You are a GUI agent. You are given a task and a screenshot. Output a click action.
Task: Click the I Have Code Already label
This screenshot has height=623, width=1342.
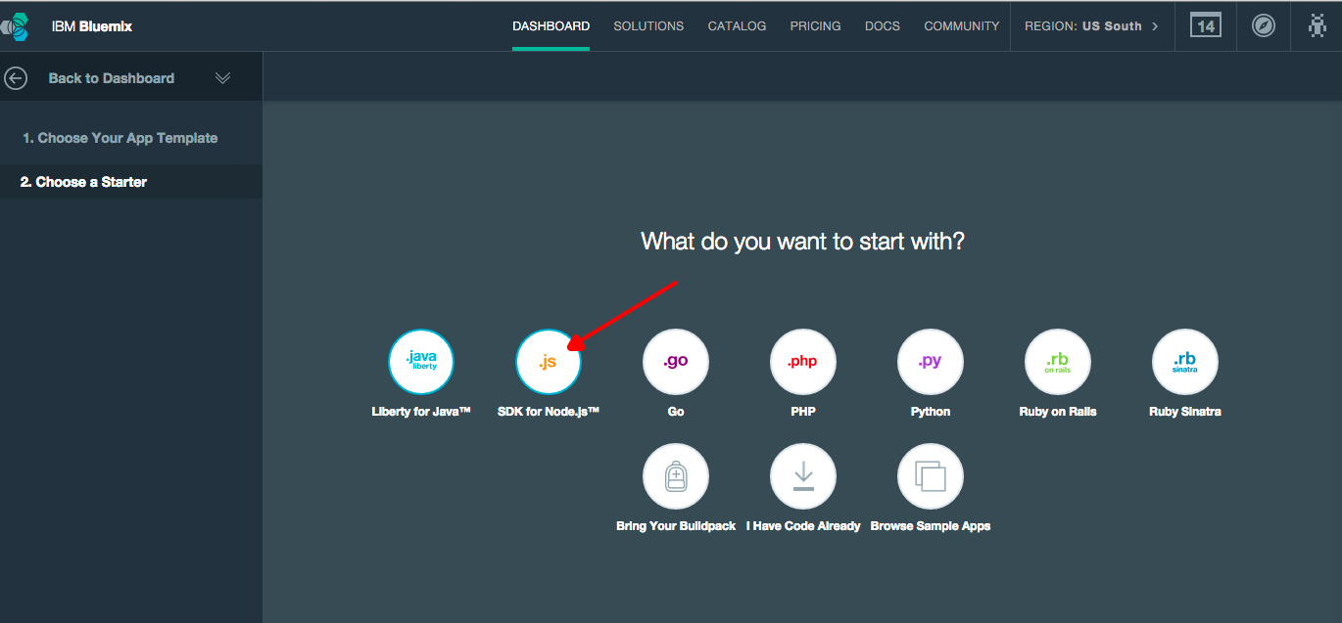[x=803, y=526]
